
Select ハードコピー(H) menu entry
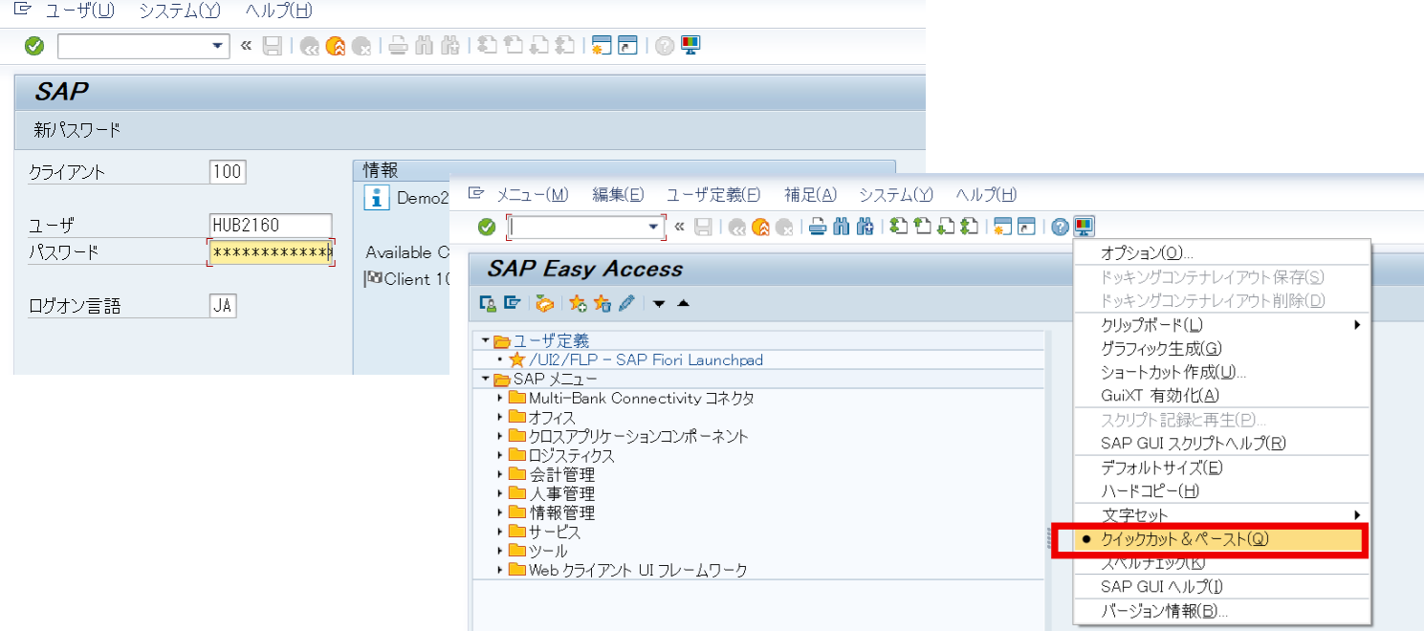click(1222, 491)
